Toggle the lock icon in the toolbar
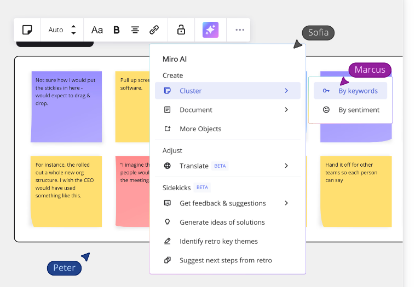Viewport: 415px width, 287px height. click(181, 30)
